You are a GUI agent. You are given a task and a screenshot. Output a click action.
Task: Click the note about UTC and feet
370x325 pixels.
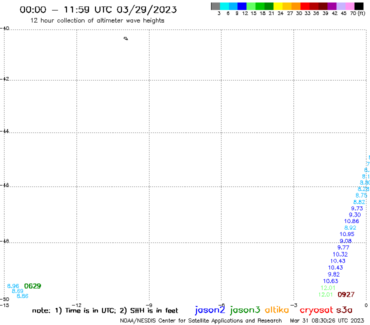click(105, 310)
